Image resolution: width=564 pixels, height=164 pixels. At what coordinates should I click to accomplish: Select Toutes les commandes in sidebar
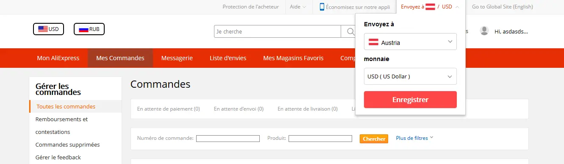75,106
